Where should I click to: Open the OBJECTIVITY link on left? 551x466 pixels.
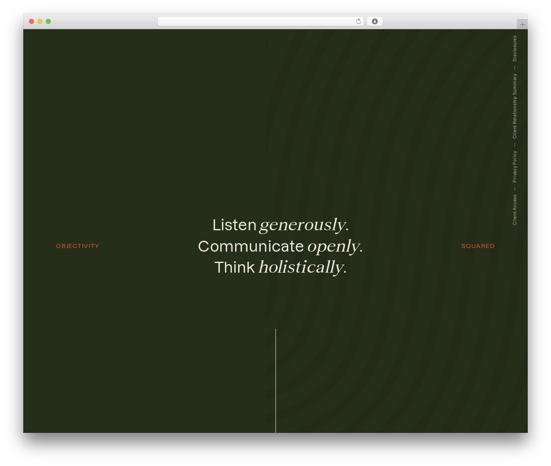(x=77, y=246)
